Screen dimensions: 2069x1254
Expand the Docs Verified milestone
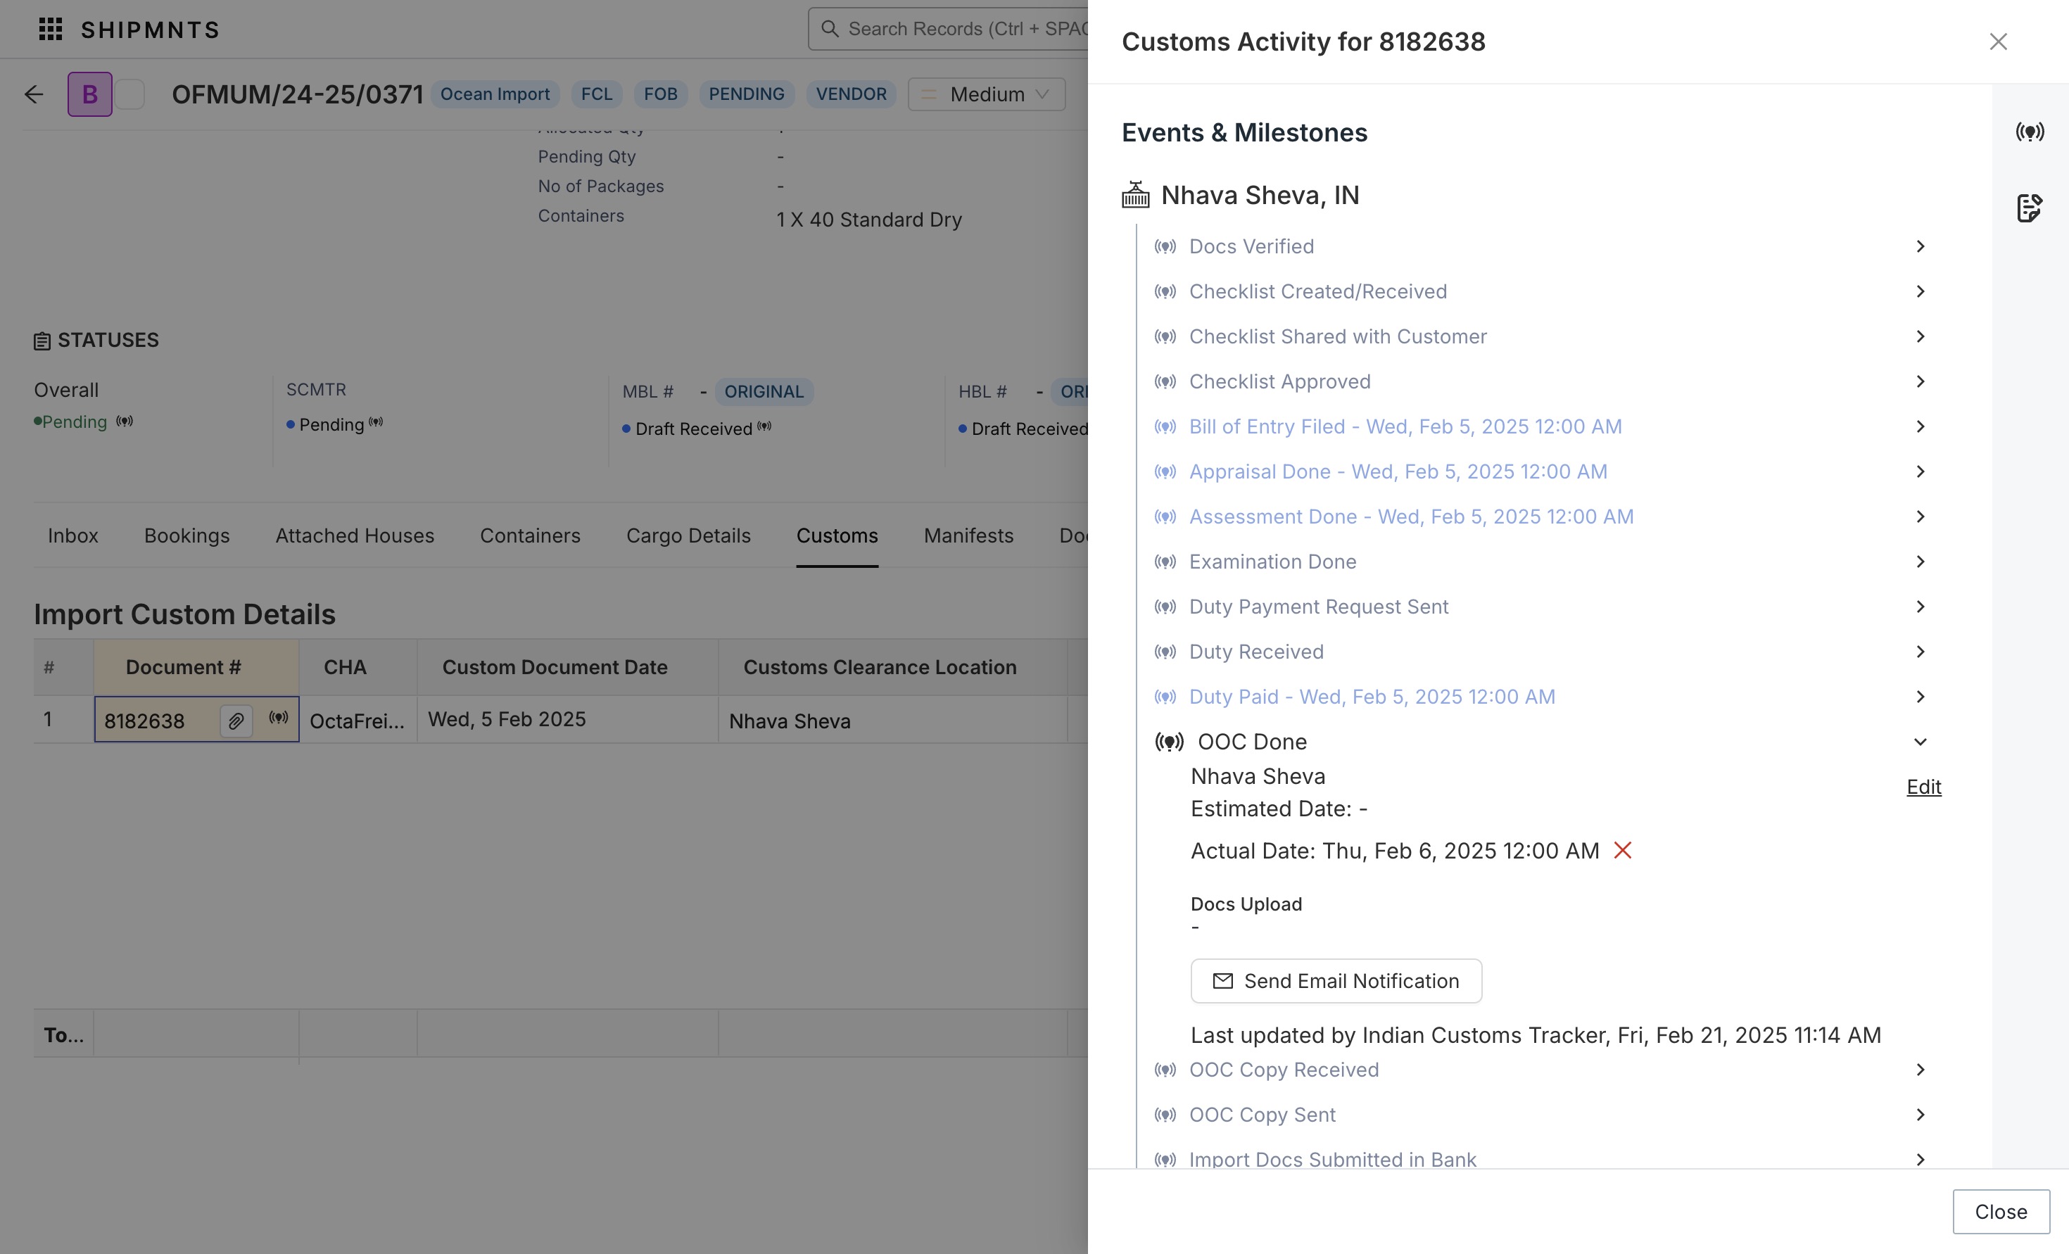tap(1921, 246)
